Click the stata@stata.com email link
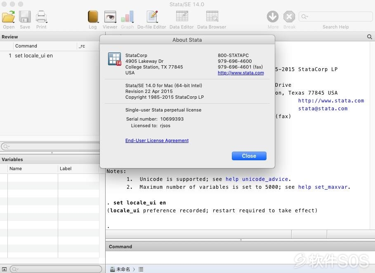Viewport: 375px width, 273px height. coord(323,109)
